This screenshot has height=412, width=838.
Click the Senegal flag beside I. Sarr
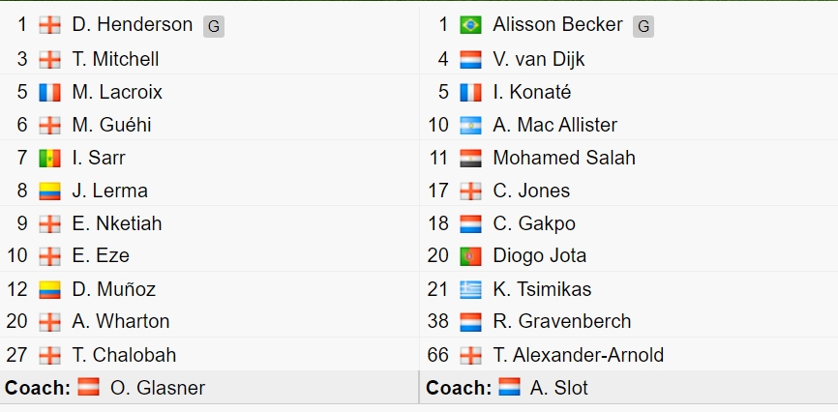coord(49,159)
